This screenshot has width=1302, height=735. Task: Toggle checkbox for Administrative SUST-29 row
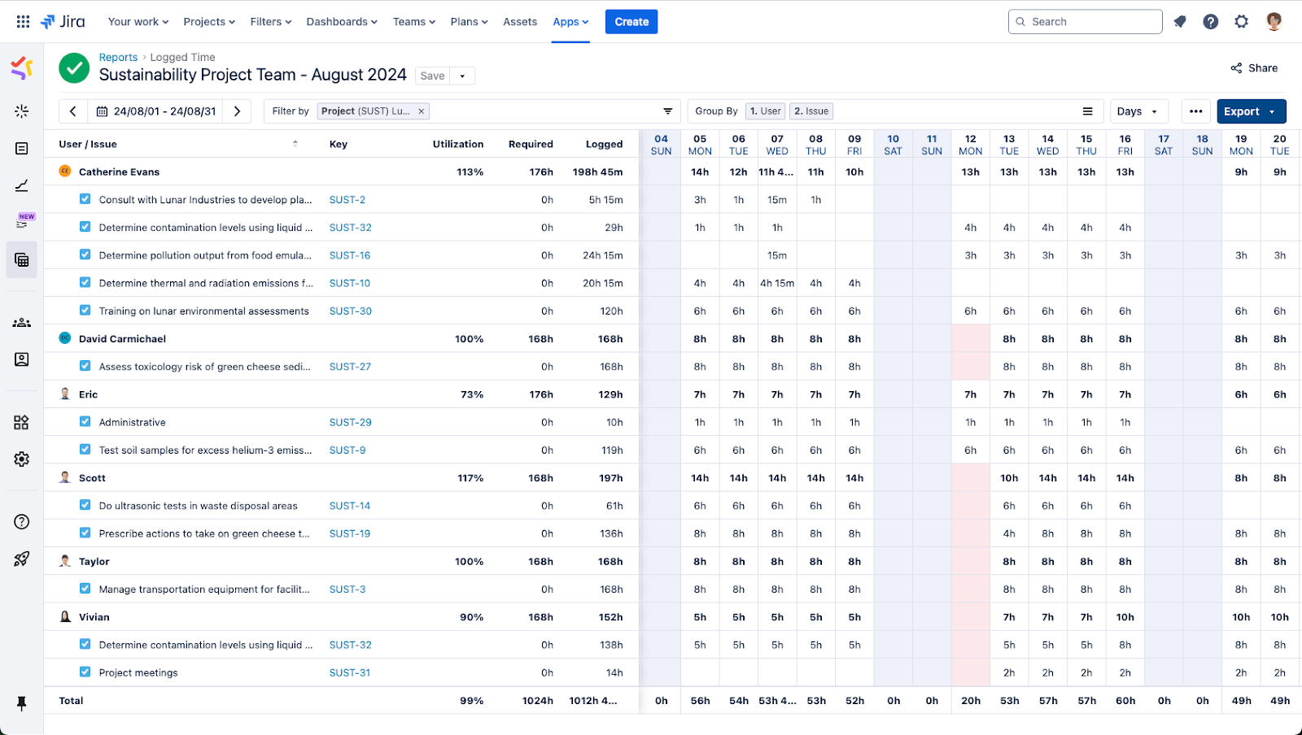(x=85, y=422)
